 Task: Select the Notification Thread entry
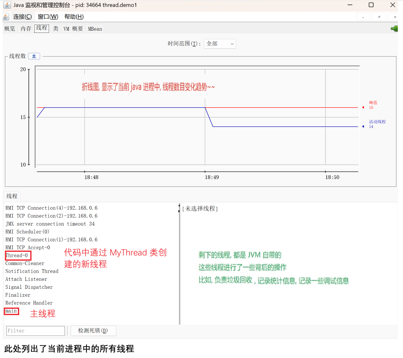[32, 271]
